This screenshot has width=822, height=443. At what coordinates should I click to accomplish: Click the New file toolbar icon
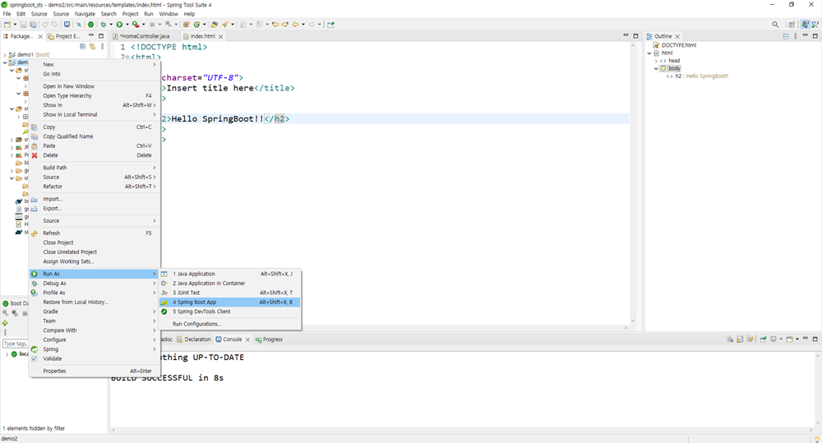(7, 24)
